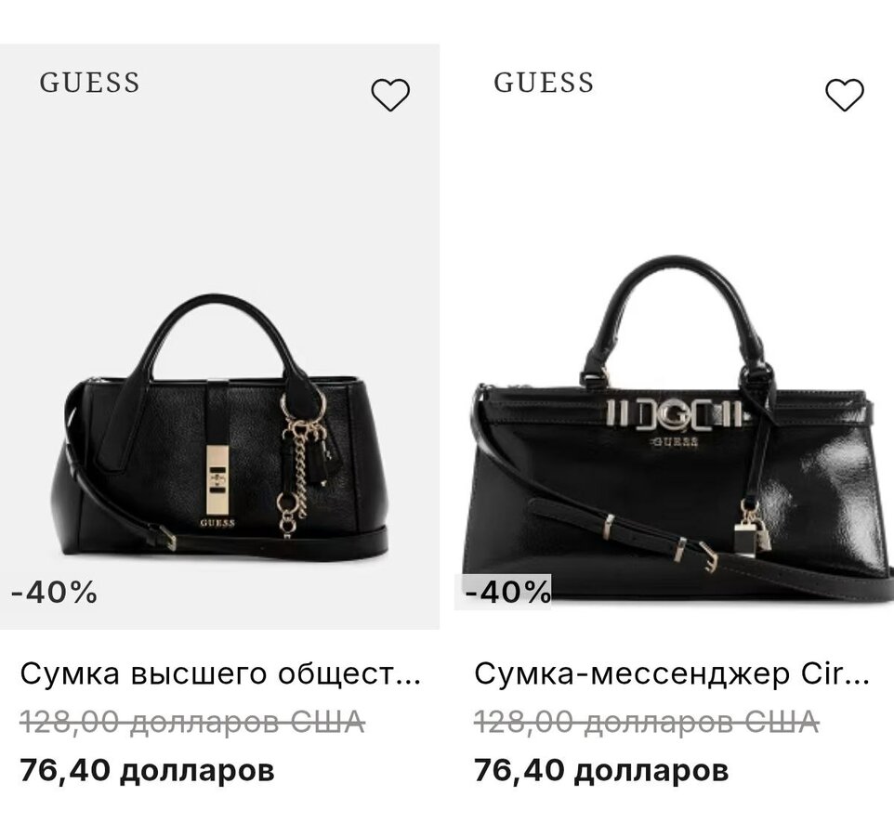Select the -40% discount badge on right bag
The height and width of the screenshot is (836, 894).
pos(507,592)
